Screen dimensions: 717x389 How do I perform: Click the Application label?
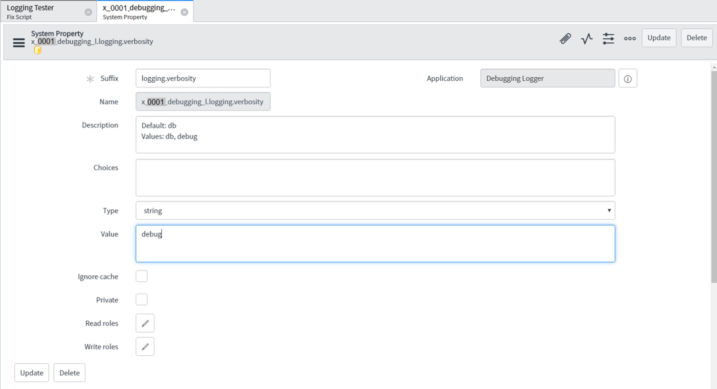[x=445, y=78]
